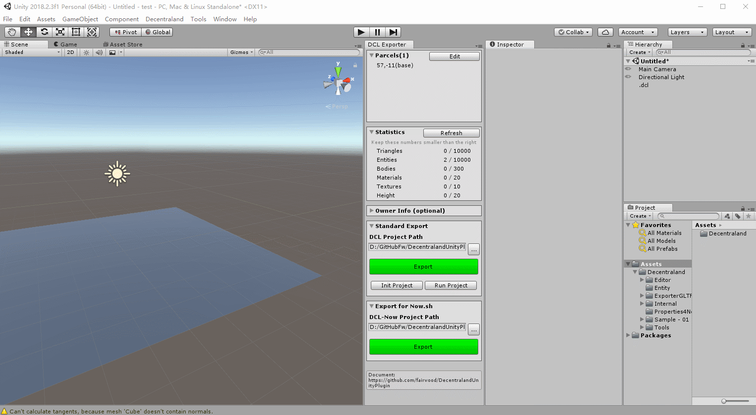The width and height of the screenshot is (756, 415).
Task: Expand the Packages folder
Action: [x=628, y=335]
